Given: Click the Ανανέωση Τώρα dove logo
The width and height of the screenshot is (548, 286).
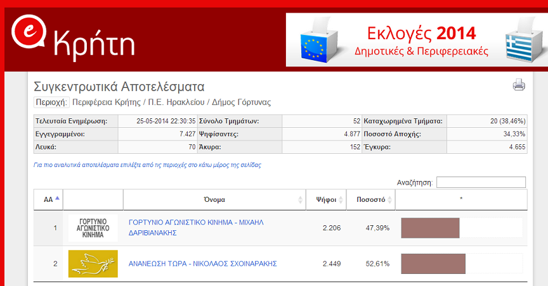Looking at the screenshot, I should pos(93,264).
